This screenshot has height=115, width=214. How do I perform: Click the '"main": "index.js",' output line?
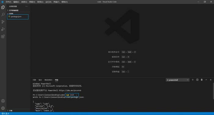pyautogui.click(x=45, y=110)
